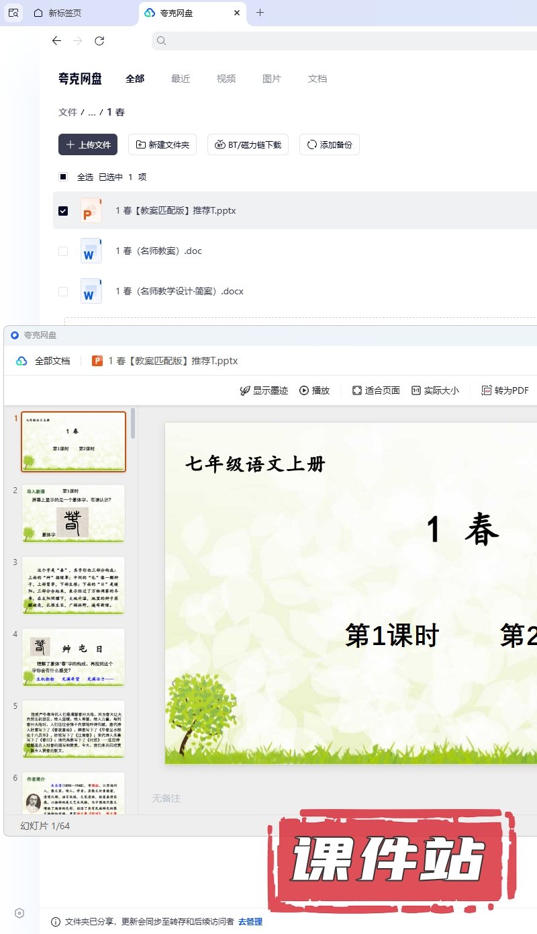Image resolution: width=537 pixels, height=934 pixels.
Task: Select Fit Page (适合页面) view option
Action: pos(376,390)
